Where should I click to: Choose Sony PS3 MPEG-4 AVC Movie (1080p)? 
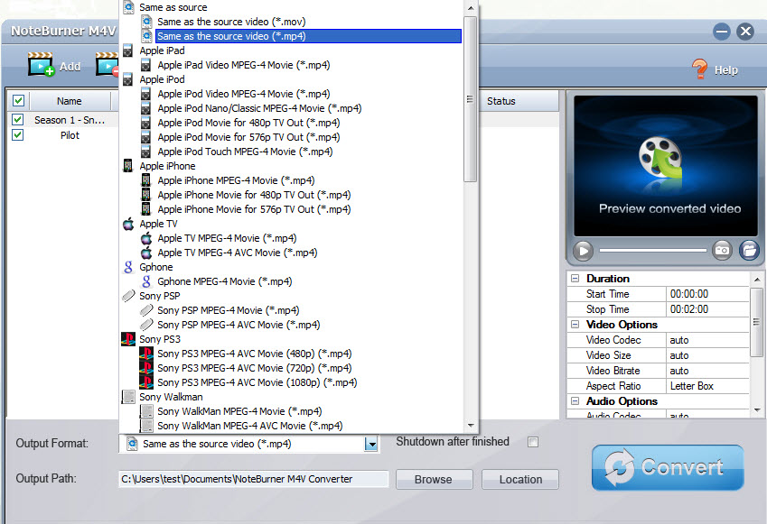pos(257,382)
